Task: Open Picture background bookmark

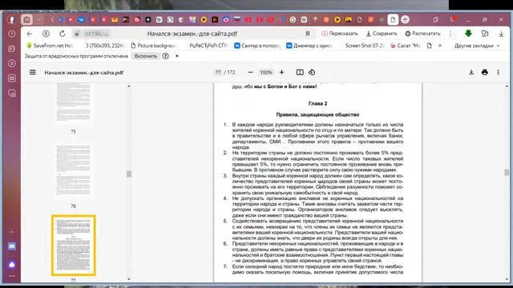Action: click(x=153, y=46)
